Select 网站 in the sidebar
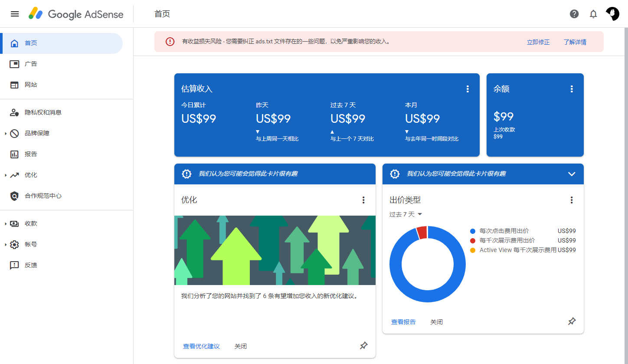Image resolution: width=628 pixels, height=364 pixels. [x=31, y=85]
